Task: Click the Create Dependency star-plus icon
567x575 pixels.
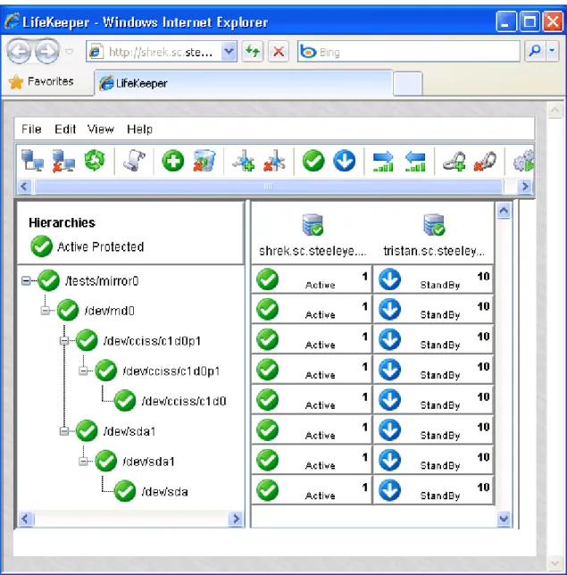Action: 244,161
